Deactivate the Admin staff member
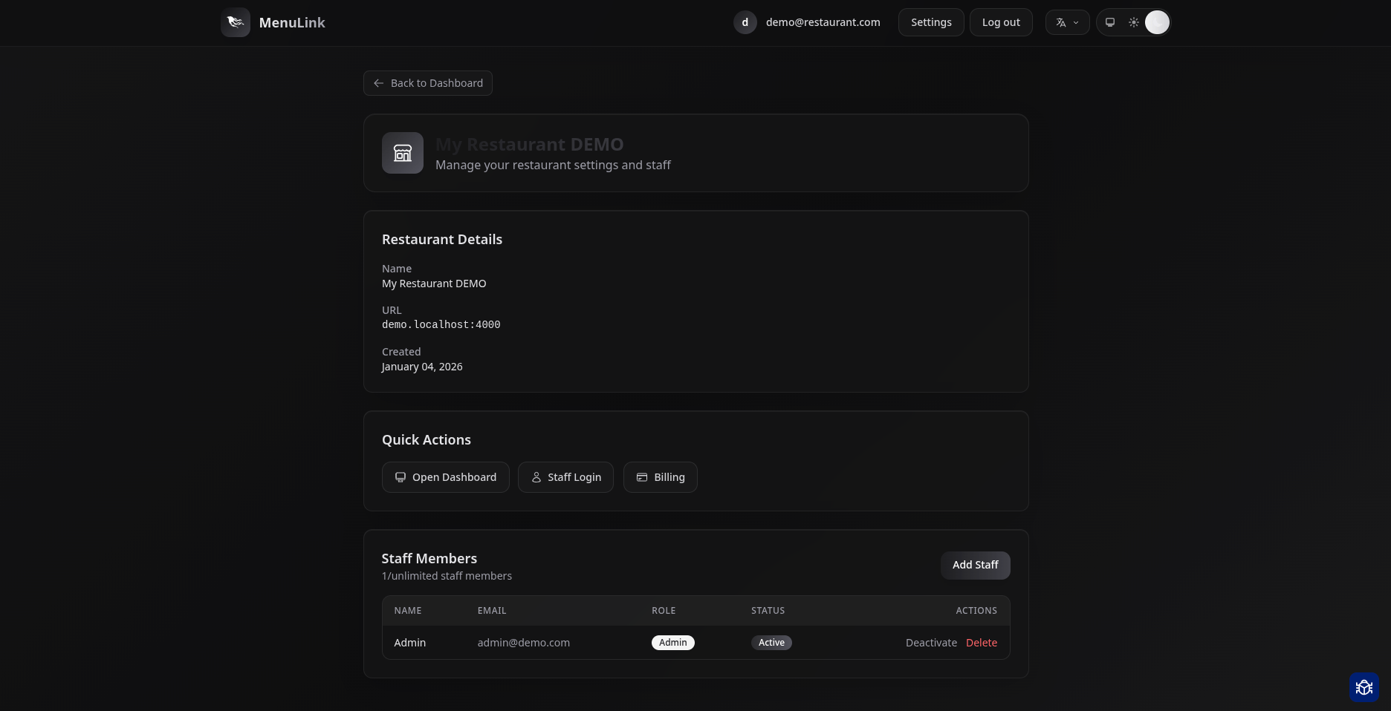 pyautogui.click(x=931, y=643)
